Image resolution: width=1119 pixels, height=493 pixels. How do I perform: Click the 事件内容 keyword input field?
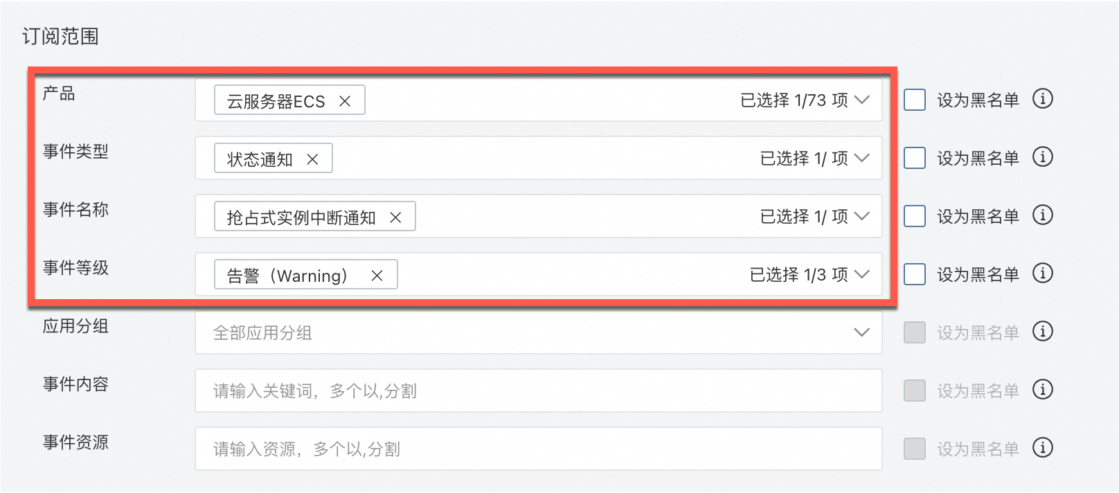(537, 391)
